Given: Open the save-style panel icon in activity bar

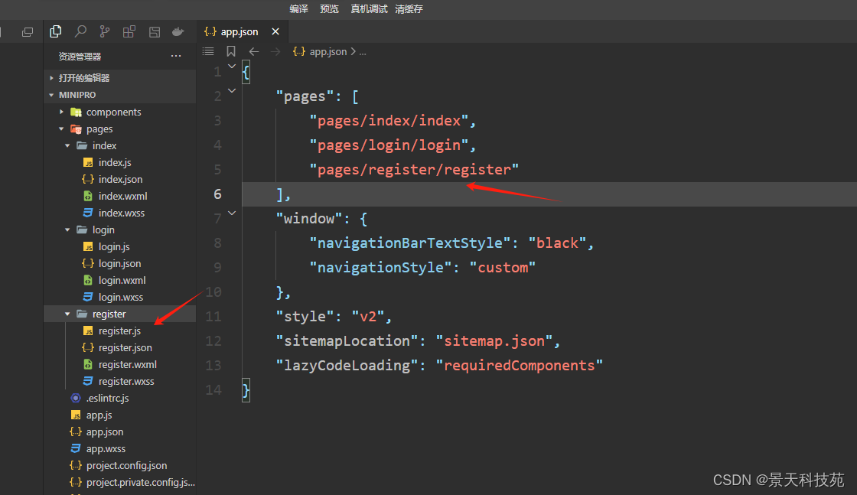Looking at the screenshot, I should point(155,32).
